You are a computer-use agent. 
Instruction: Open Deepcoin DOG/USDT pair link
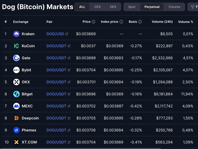56,118
